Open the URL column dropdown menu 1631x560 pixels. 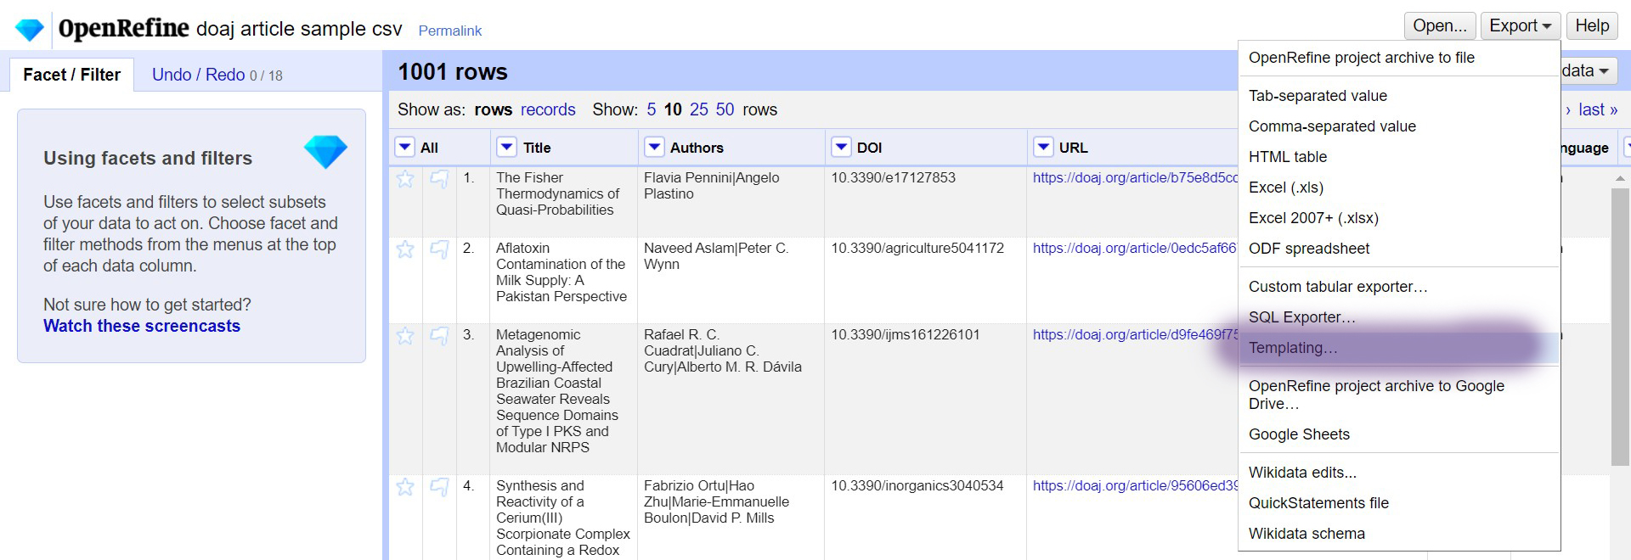coord(1043,147)
